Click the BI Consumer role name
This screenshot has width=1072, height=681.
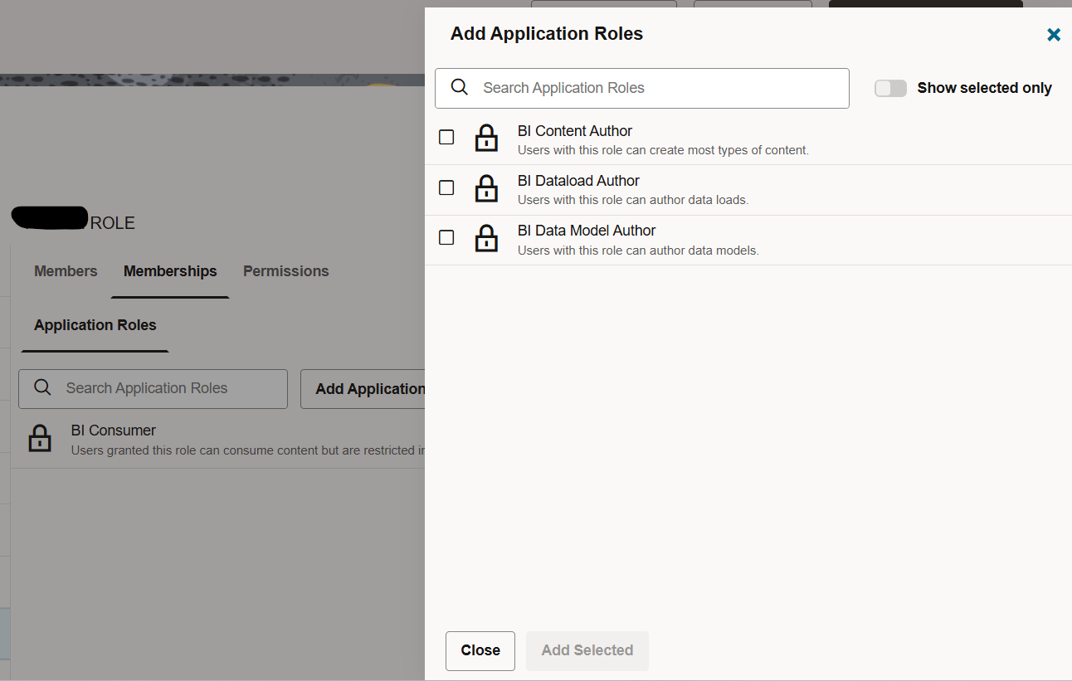coord(114,430)
